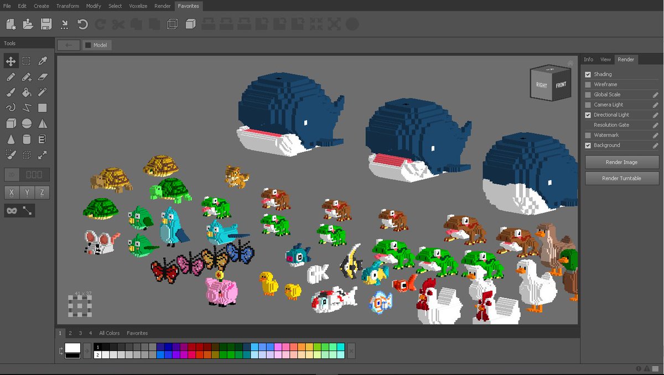Edit Watermark settings pencil icon

pyautogui.click(x=655, y=135)
